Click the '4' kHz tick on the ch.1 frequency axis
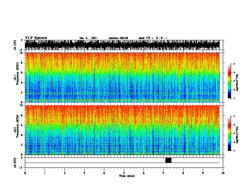The width and height of the screenshot is (251, 194). (x=22, y=83)
